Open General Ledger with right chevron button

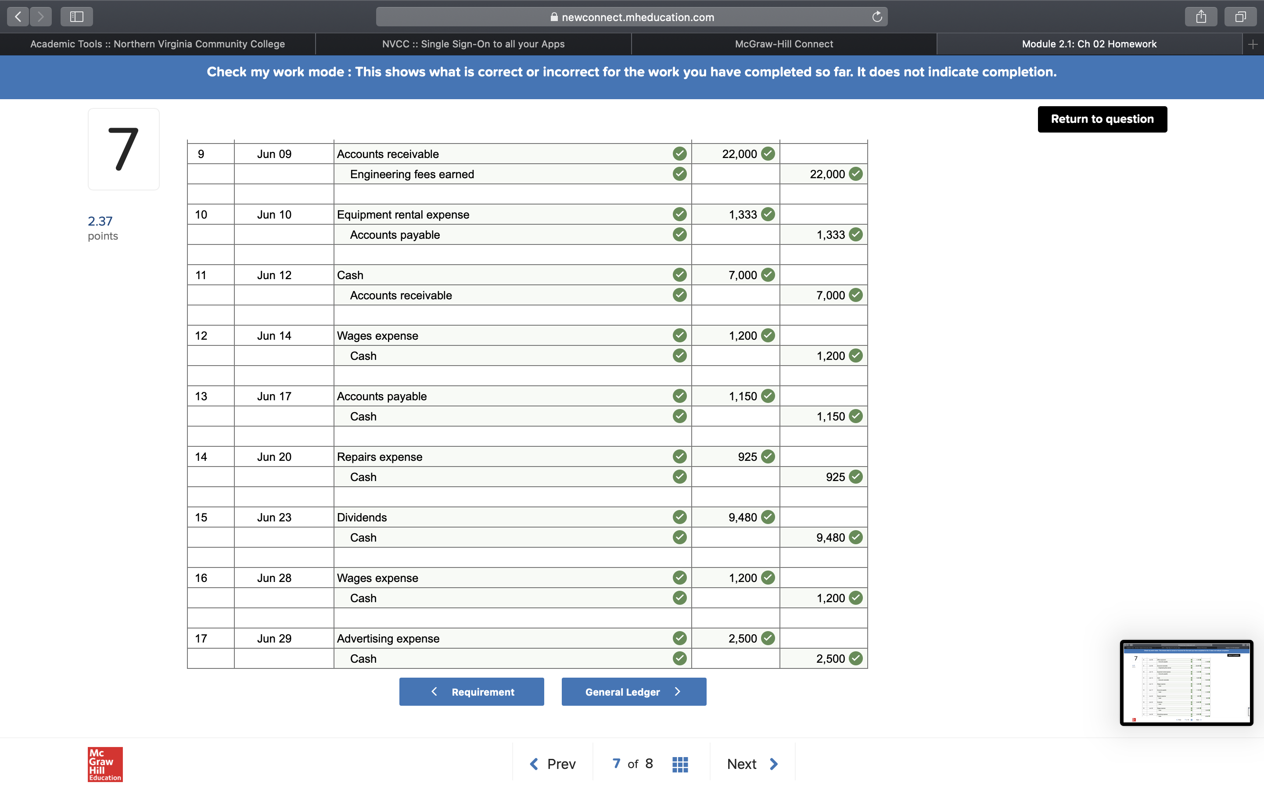[634, 692]
